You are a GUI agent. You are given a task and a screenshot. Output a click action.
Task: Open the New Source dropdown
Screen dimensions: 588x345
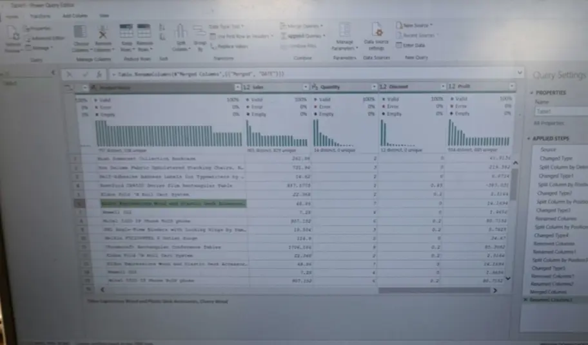point(414,25)
